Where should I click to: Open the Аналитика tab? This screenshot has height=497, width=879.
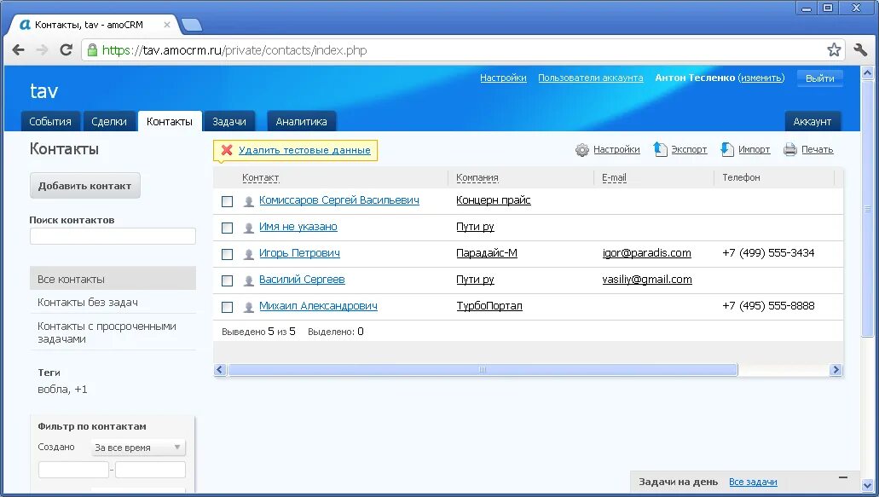tap(302, 121)
